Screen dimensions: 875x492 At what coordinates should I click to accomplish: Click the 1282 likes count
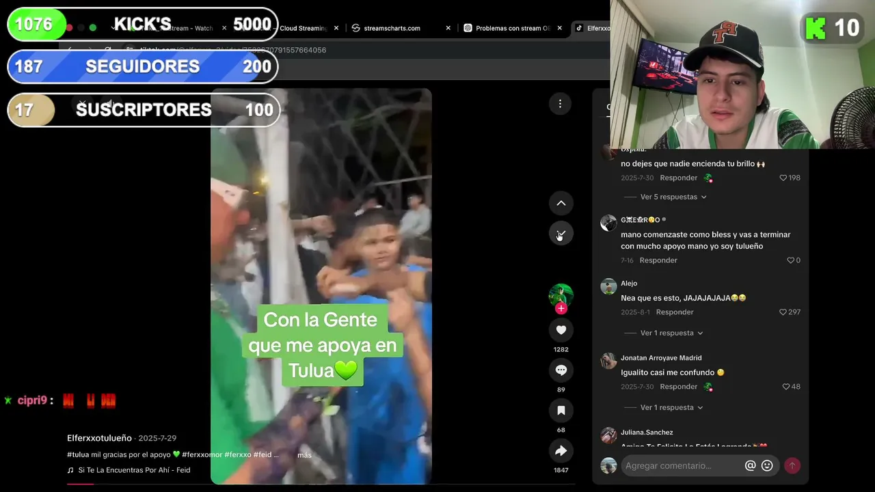pos(561,349)
